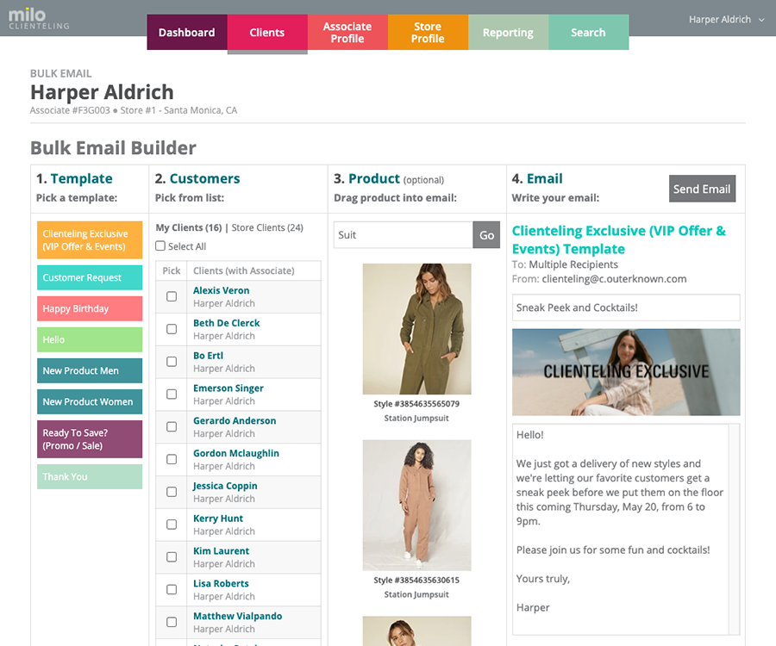Pick the Ready To Save? promo template
This screenshot has height=646, width=776.
pyautogui.click(x=90, y=439)
